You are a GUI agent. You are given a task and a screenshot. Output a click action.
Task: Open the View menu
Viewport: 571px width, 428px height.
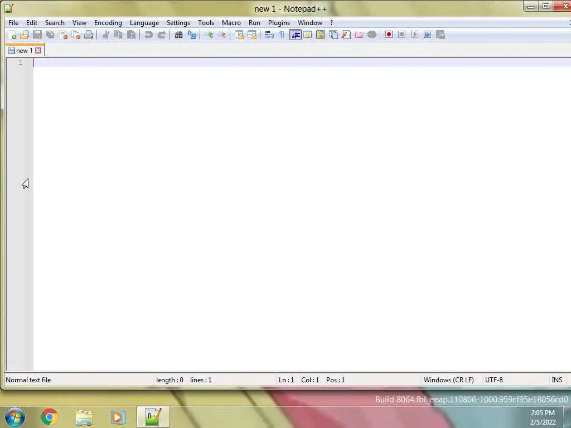tap(79, 22)
